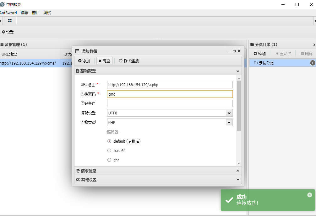Click the home grid tab icon
The width and height of the screenshot is (316, 216).
point(10,20)
